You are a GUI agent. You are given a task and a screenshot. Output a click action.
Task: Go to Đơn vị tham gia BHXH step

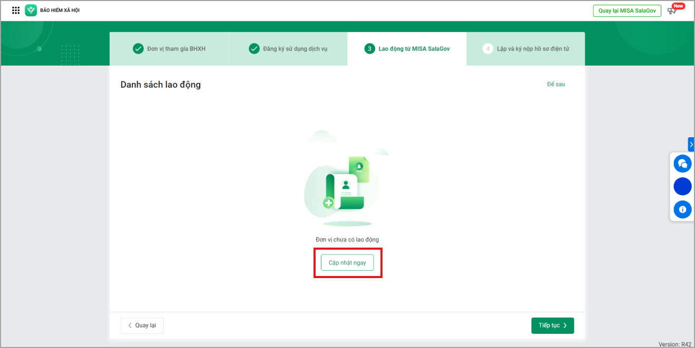pos(176,49)
